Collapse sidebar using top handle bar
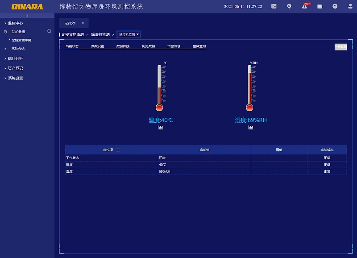This screenshot has width=357, height=258. tap(27, 16)
